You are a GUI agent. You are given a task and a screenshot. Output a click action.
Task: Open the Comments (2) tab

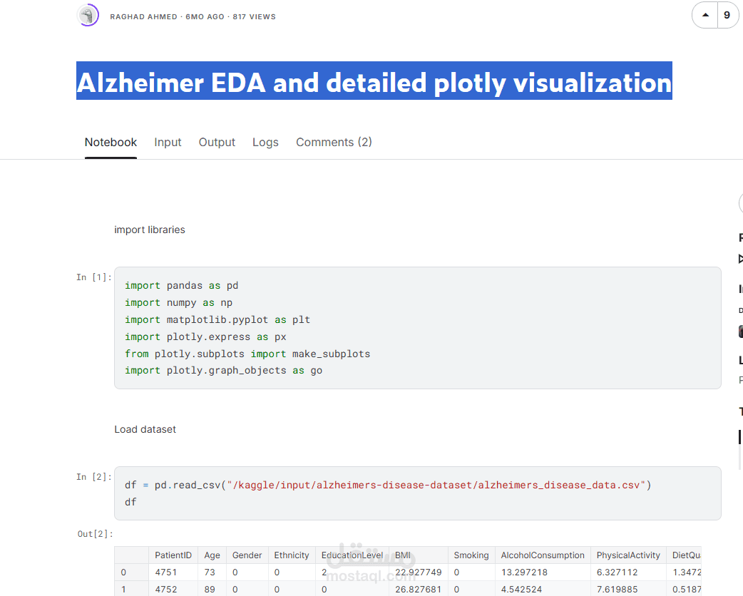(334, 142)
